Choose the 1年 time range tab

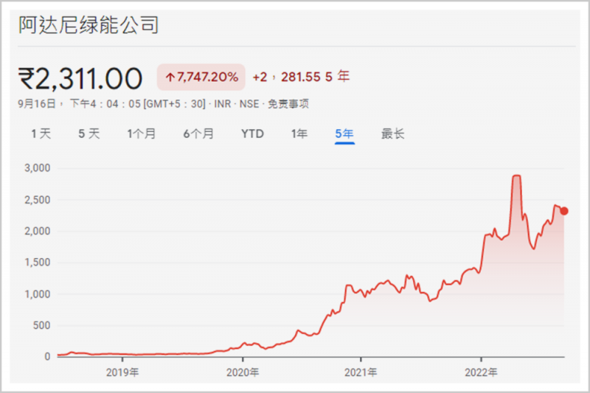pos(299,133)
